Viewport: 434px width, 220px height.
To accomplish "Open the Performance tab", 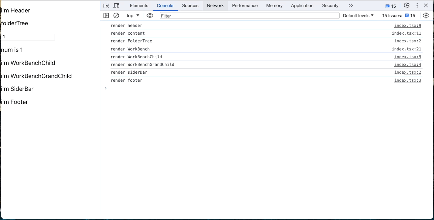I will (x=245, y=5).
